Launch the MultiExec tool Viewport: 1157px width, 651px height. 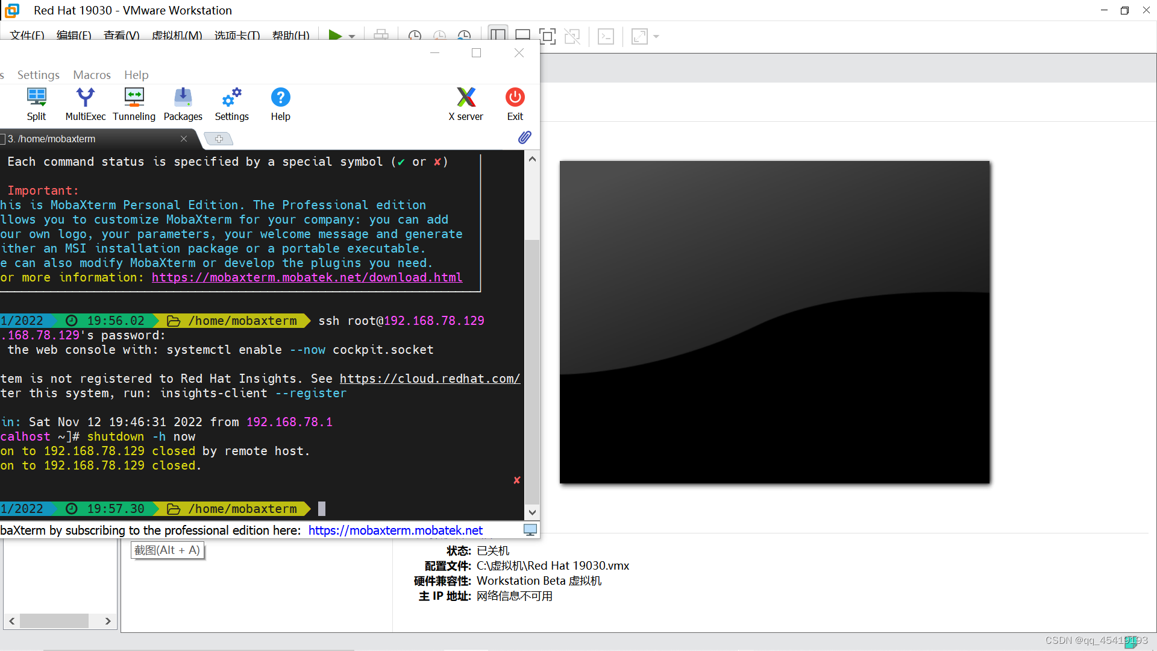(x=85, y=104)
